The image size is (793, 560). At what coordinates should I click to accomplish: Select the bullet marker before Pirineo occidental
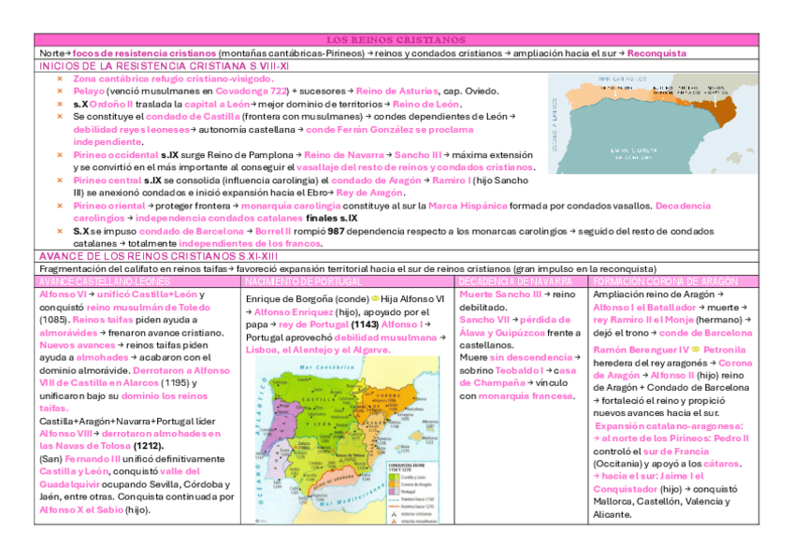pyautogui.click(x=58, y=153)
